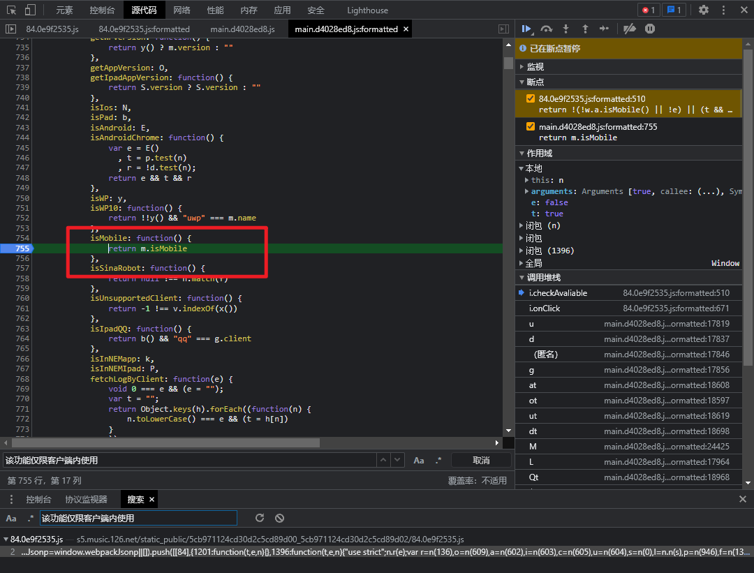Disable breakpoint at 84.0e9f2535.js:formatted:510
754x573 pixels.
[x=531, y=98]
